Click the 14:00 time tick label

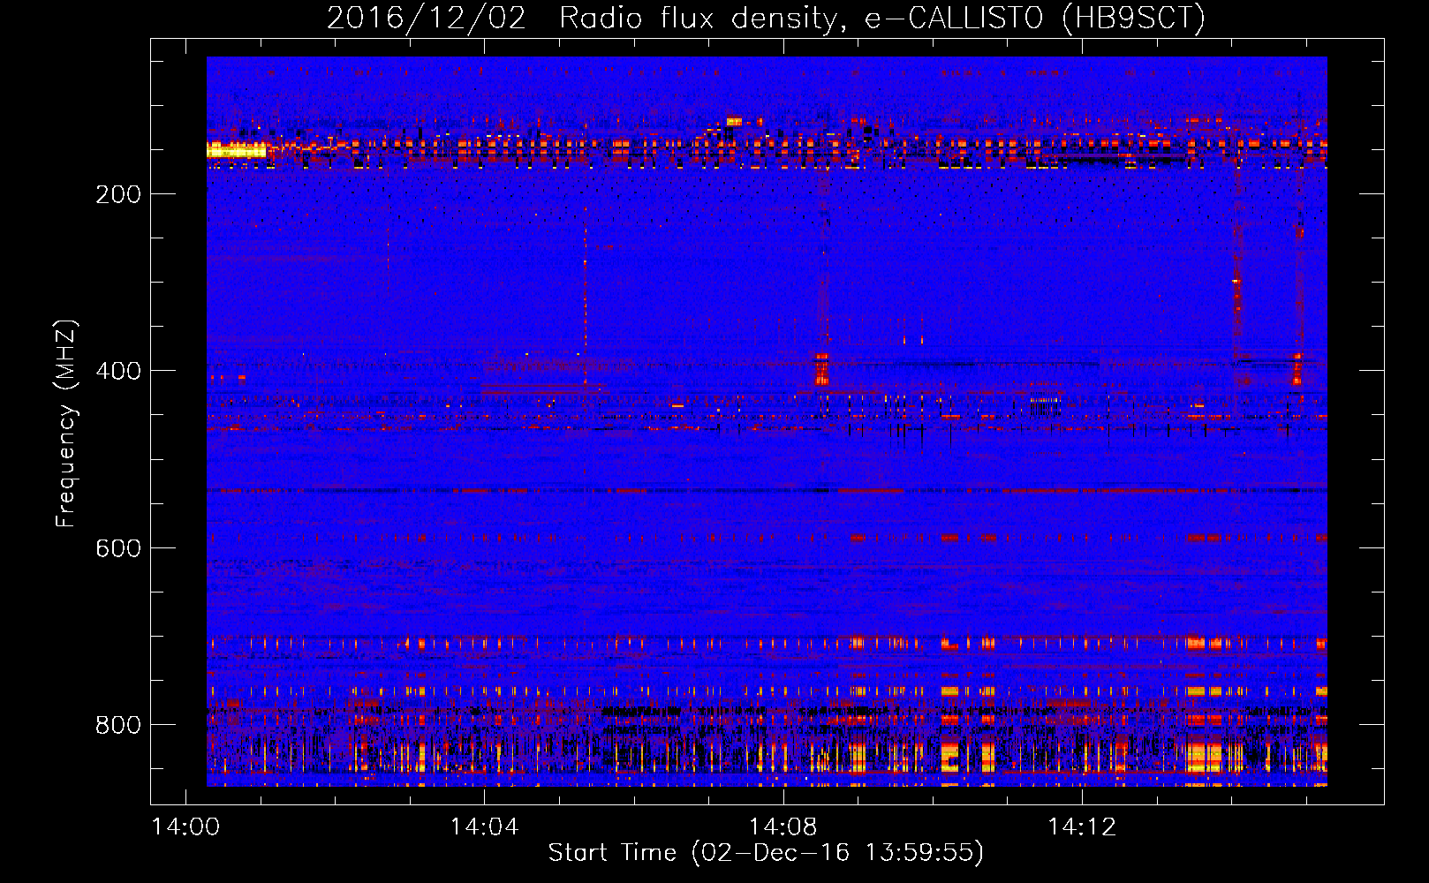185,827
